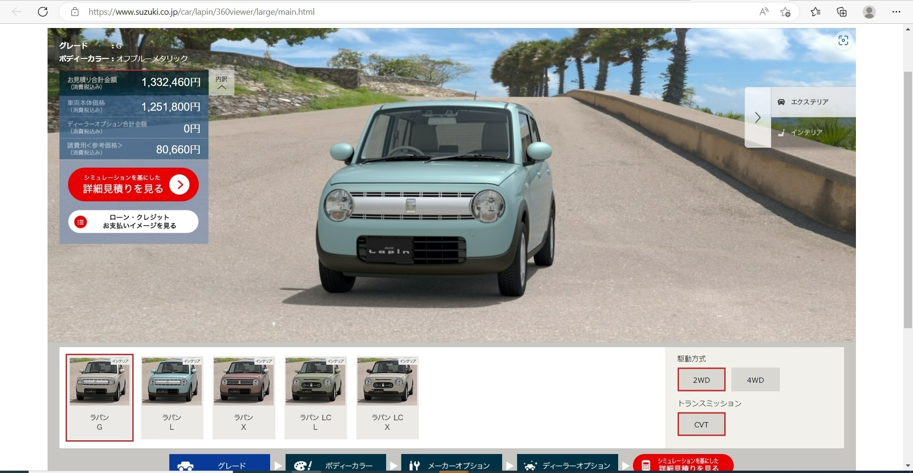This screenshot has height=473, width=913.
Task: Click bottom red 詳細見積り button
Action: click(x=683, y=463)
